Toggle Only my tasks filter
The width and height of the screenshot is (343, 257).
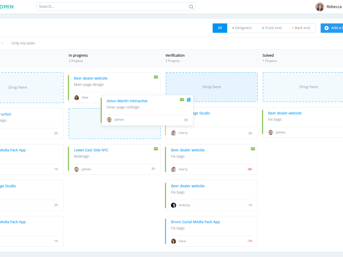click(23, 43)
